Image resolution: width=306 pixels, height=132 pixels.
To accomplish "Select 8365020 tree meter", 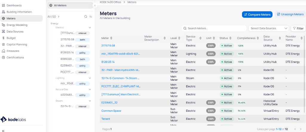I will (x=67, y=59).
